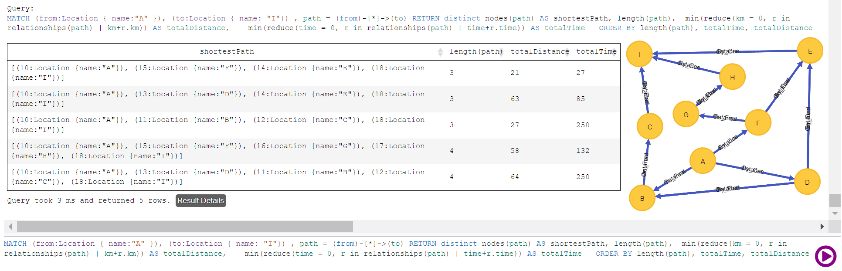Click the right arrow of the horizontal scrollbar

point(822,227)
